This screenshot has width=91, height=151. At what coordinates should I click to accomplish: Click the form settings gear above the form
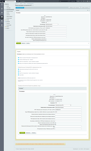pos(88,10)
